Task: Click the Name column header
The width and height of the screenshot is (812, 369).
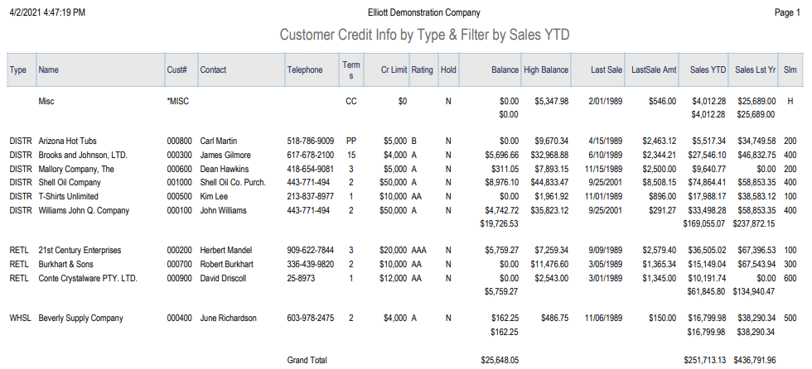Action: click(x=49, y=70)
